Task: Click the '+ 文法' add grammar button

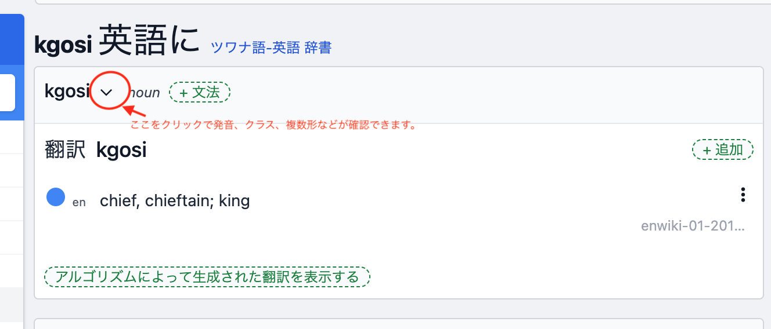Action: (200, 92)
